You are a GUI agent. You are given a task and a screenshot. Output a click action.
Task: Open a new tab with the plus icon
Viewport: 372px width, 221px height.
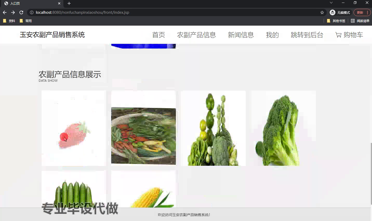pos(69,3)
